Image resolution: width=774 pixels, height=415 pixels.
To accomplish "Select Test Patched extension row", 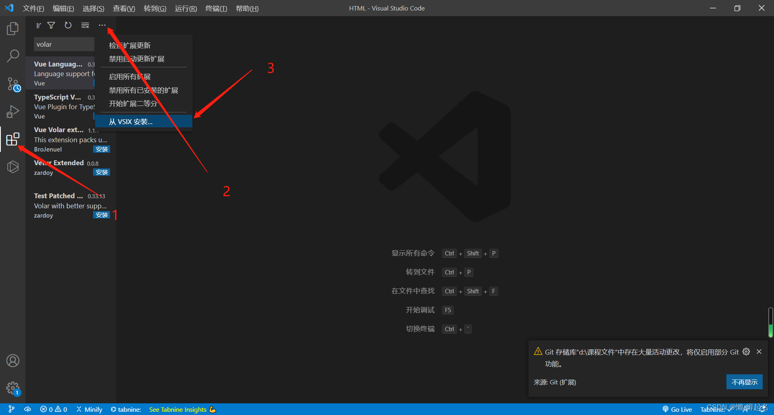I will [71, 205].
